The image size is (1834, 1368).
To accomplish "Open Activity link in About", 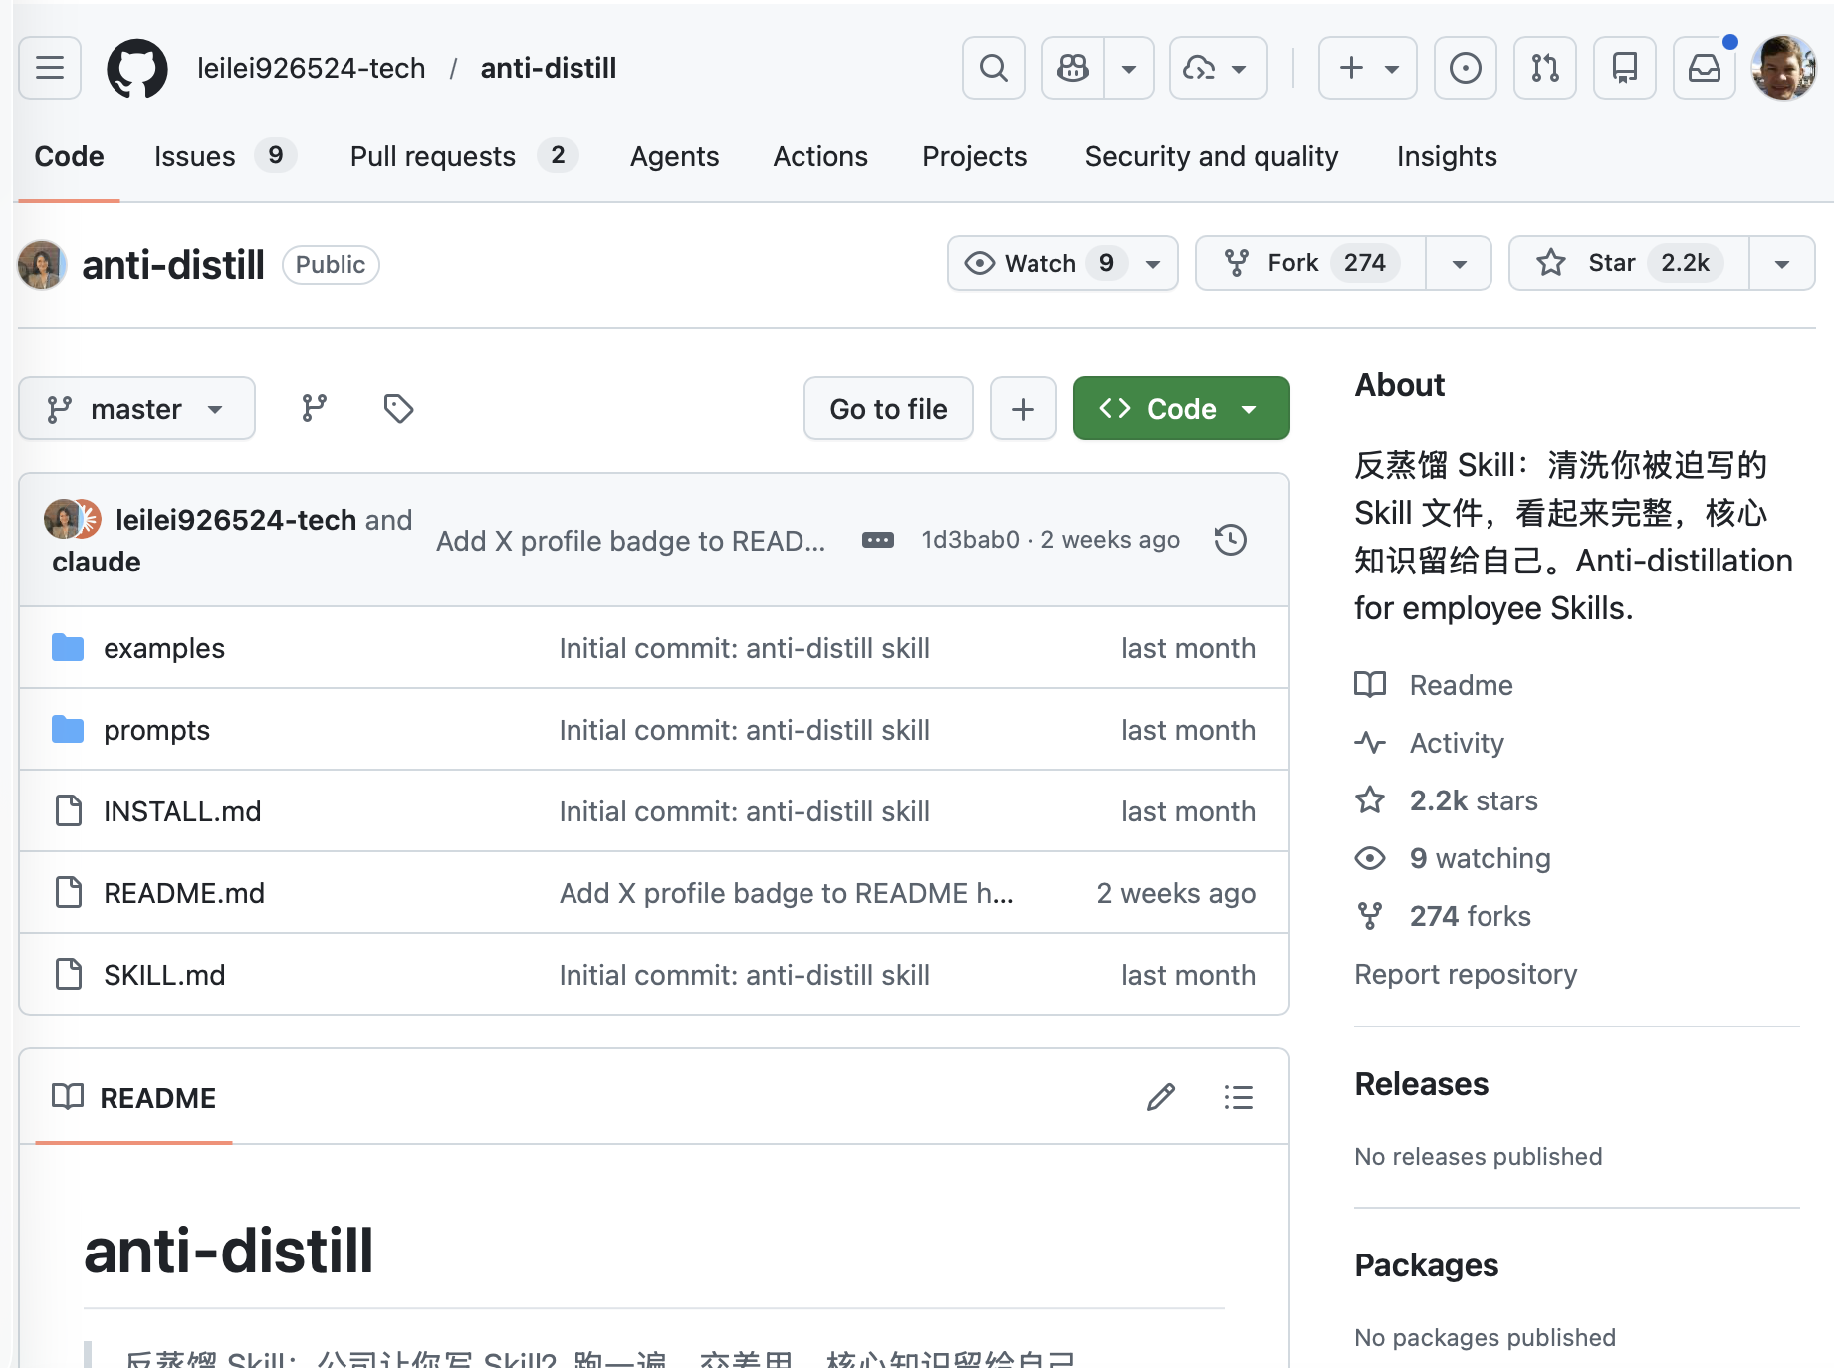I will (1430, 743).
